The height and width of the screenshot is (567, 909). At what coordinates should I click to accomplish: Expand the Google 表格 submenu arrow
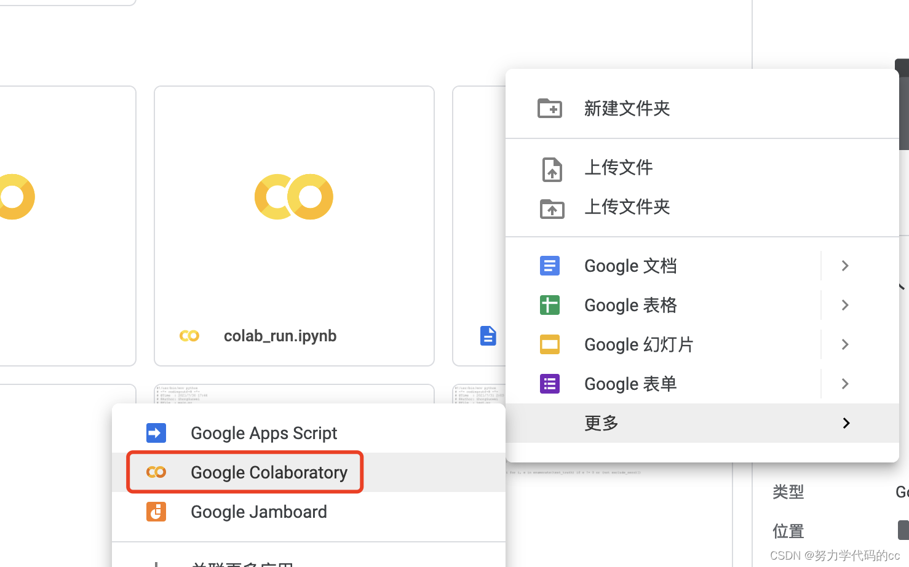[844, 304]
